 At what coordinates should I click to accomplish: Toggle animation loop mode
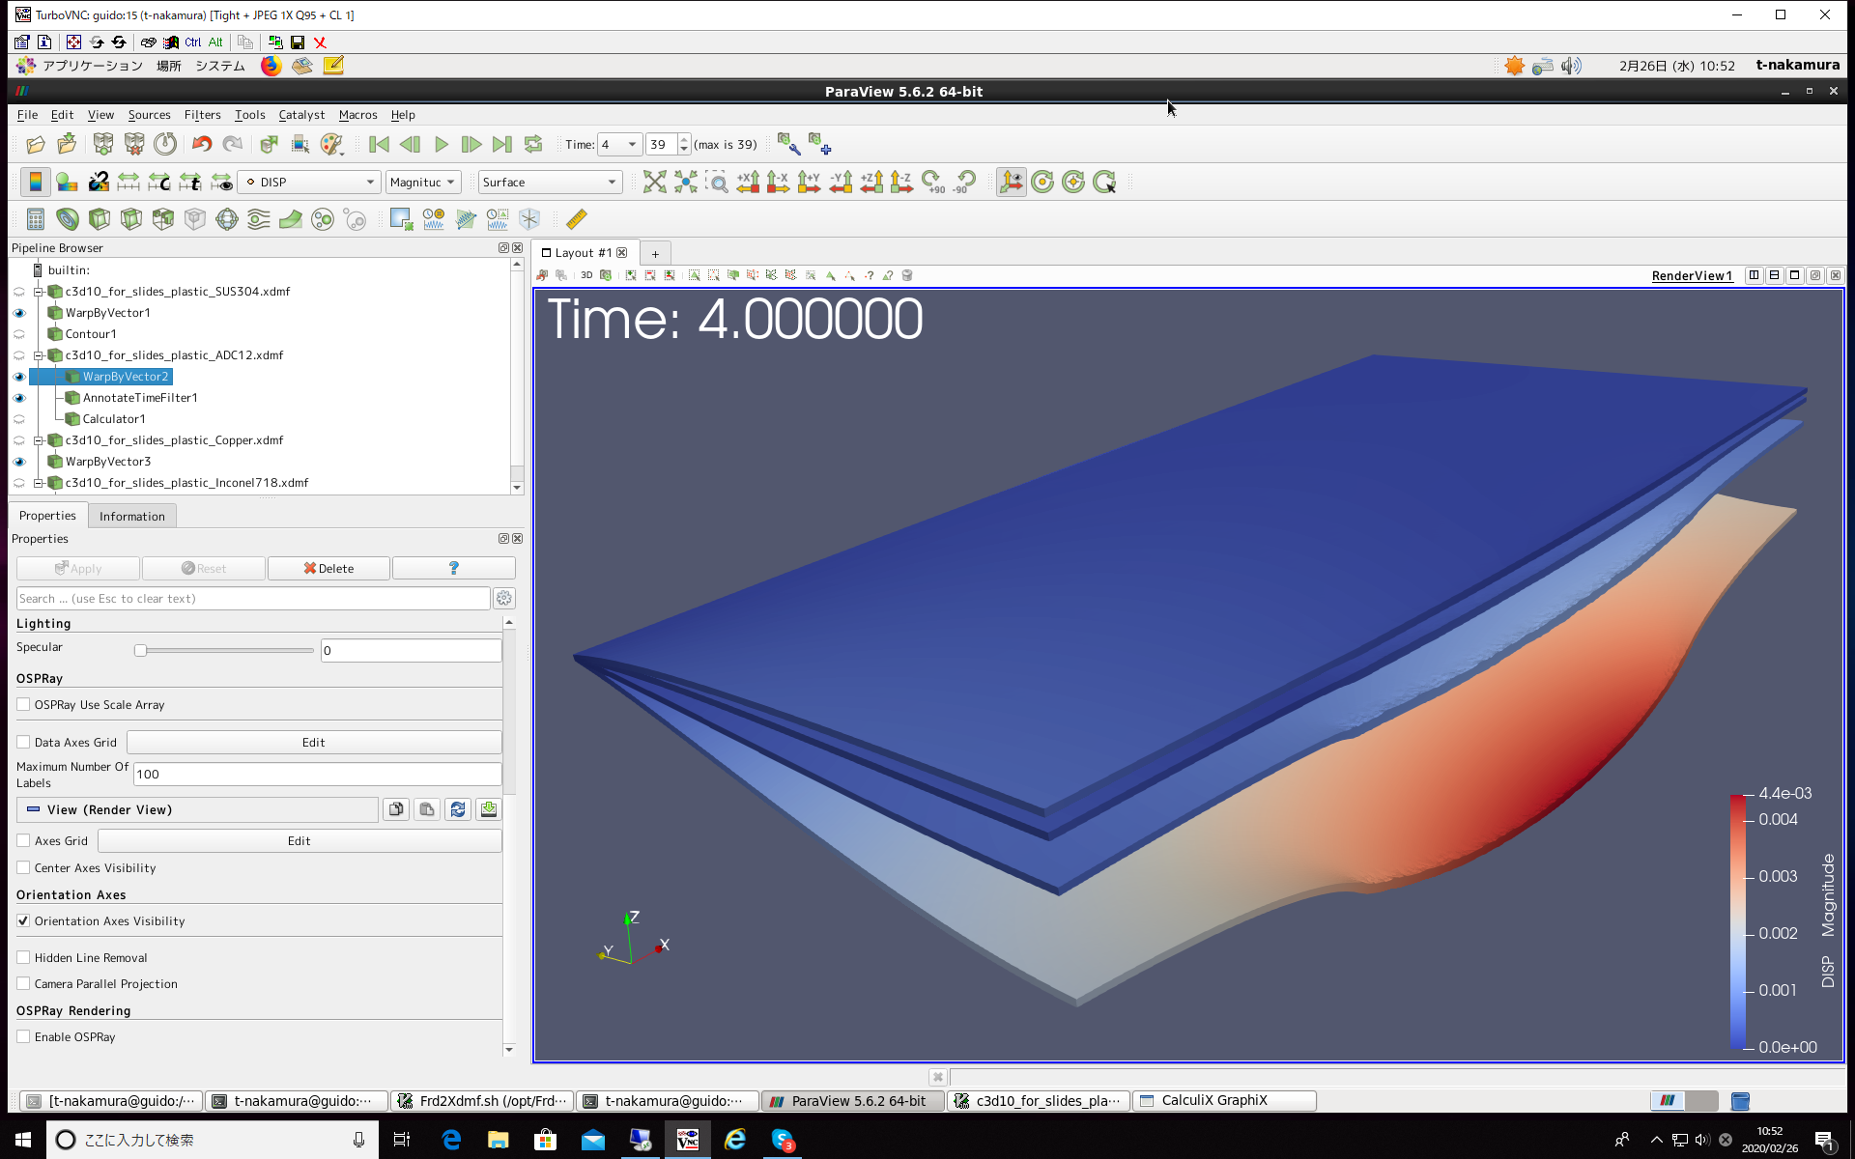tap(533, 145)
